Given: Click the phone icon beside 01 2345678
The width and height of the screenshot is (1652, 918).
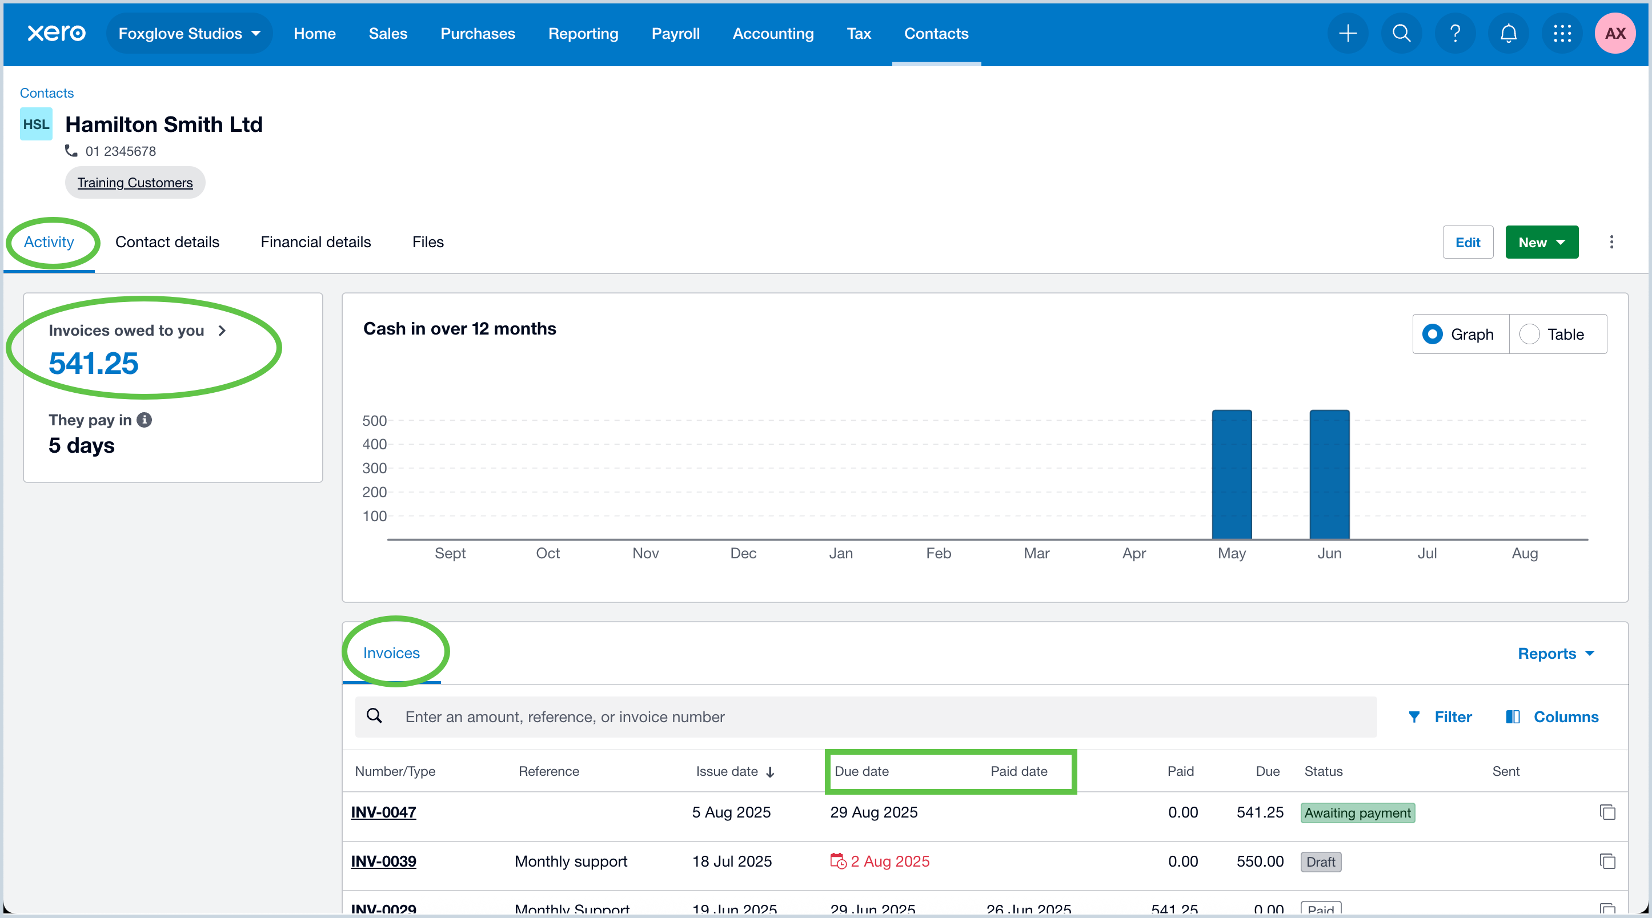Looking at the screenshot, I should pos(71,151).
